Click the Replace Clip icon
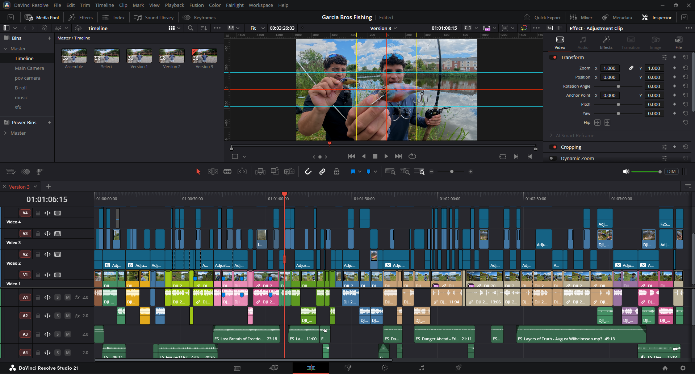This screenshot has height=374, width=695. [289, 172]
